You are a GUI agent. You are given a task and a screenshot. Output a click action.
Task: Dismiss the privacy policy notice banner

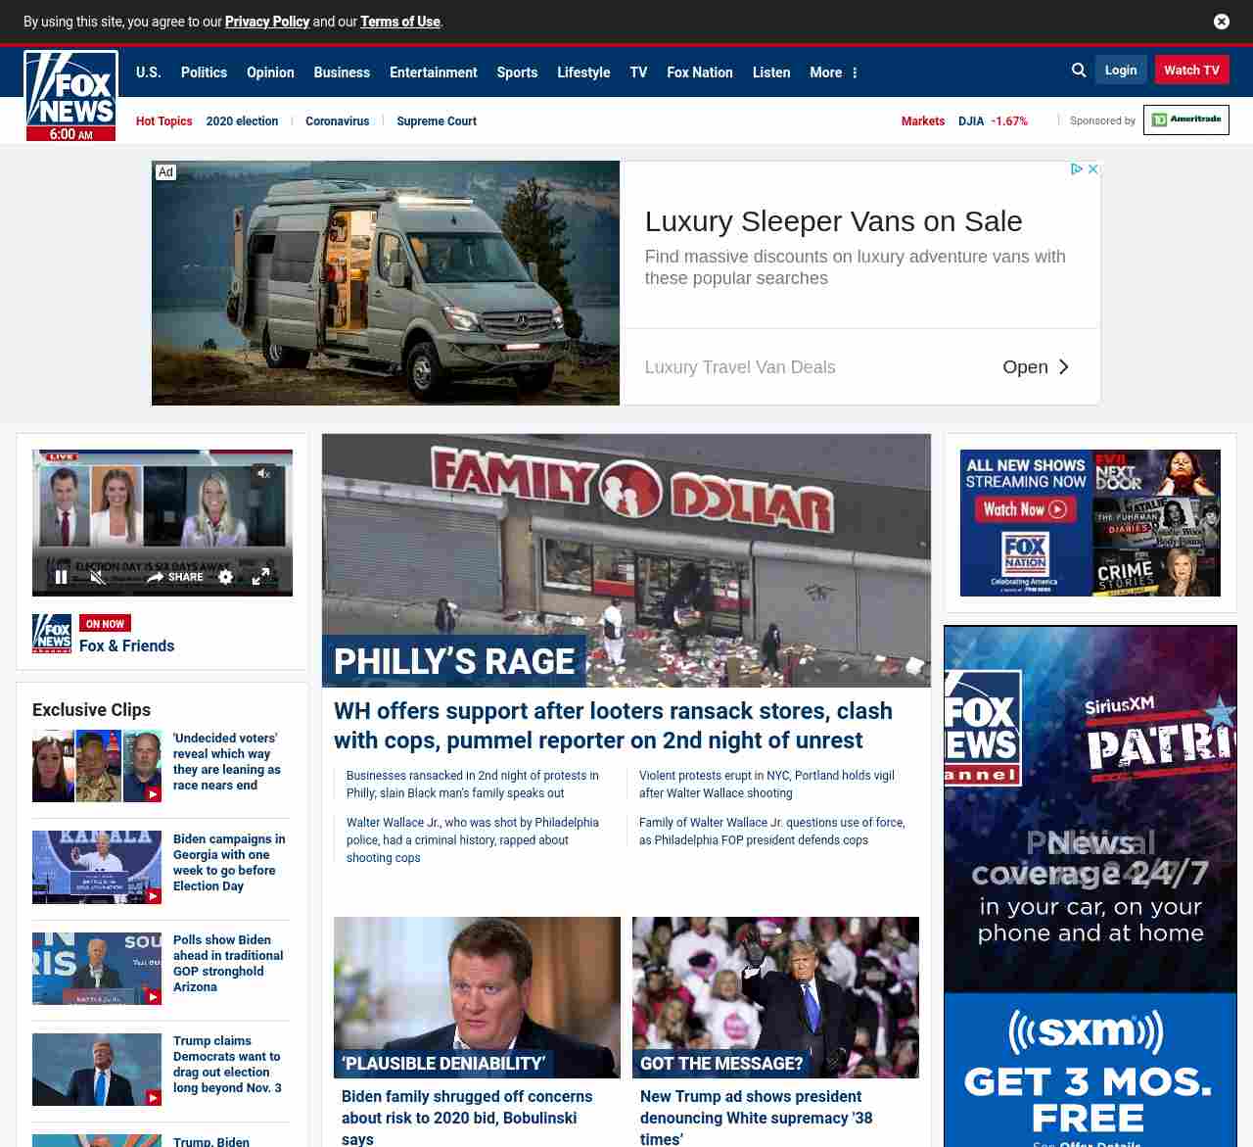(x=1222, y=22)
